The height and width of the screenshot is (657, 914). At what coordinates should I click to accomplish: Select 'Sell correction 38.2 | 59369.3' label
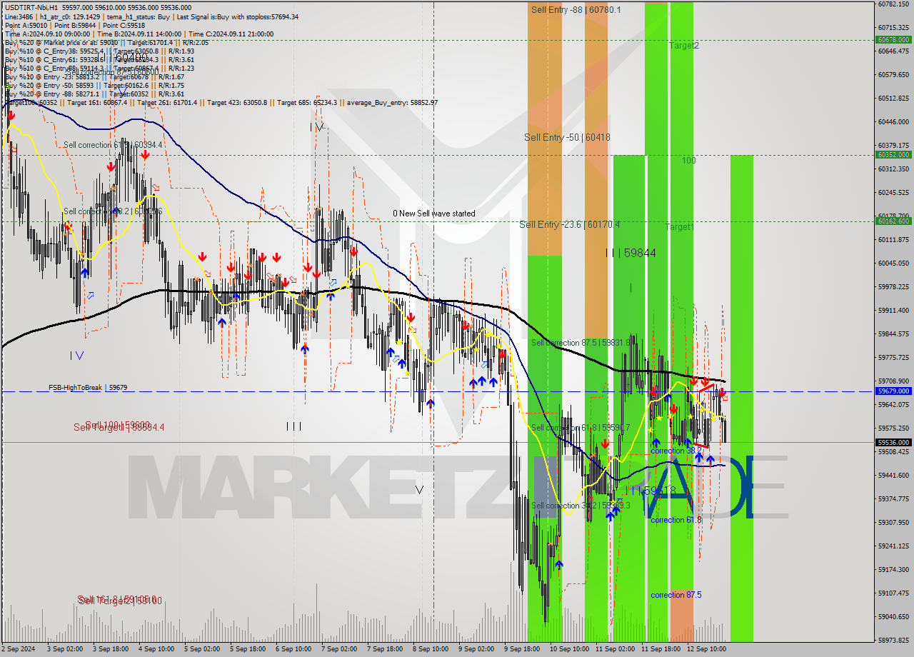(581, 506)
